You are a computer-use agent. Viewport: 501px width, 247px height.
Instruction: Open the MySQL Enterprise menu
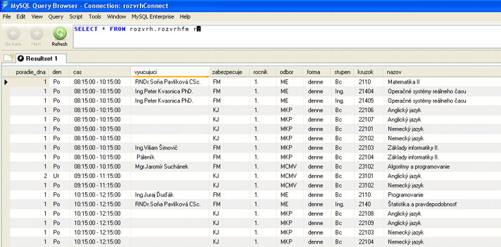click(x=153, y=16)
